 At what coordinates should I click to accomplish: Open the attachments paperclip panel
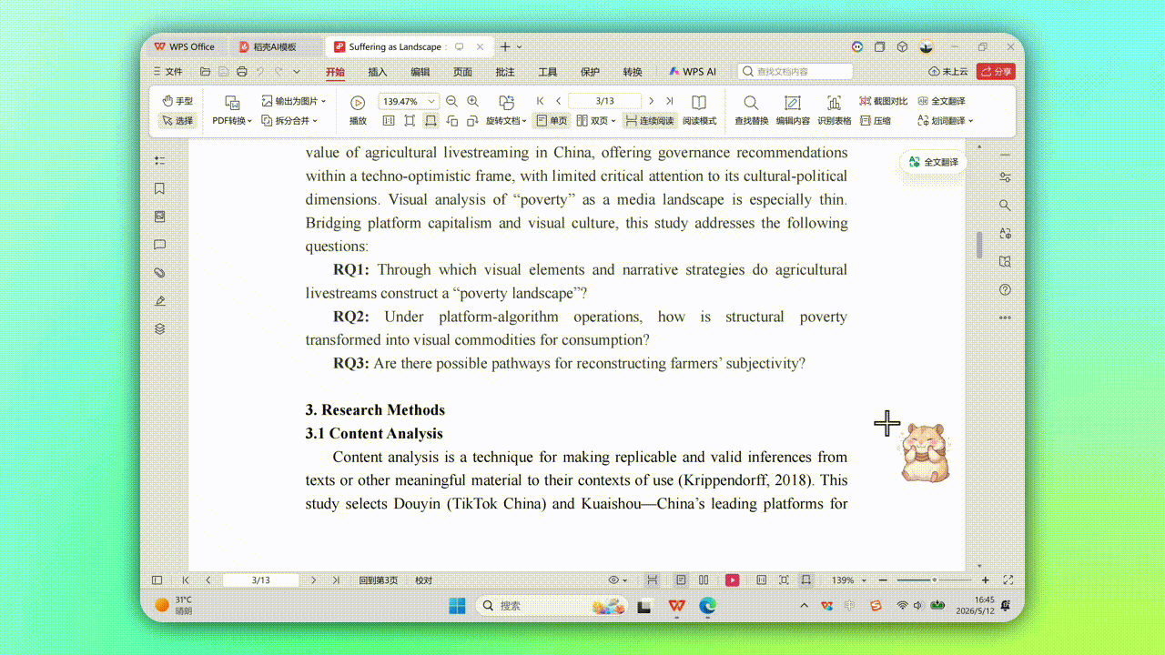[x=160, y=273]
